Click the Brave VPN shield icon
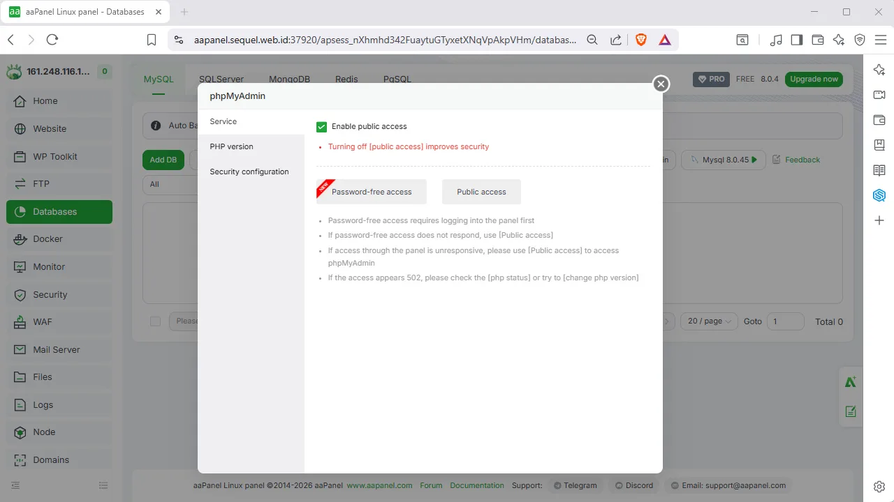 point(860,40)
